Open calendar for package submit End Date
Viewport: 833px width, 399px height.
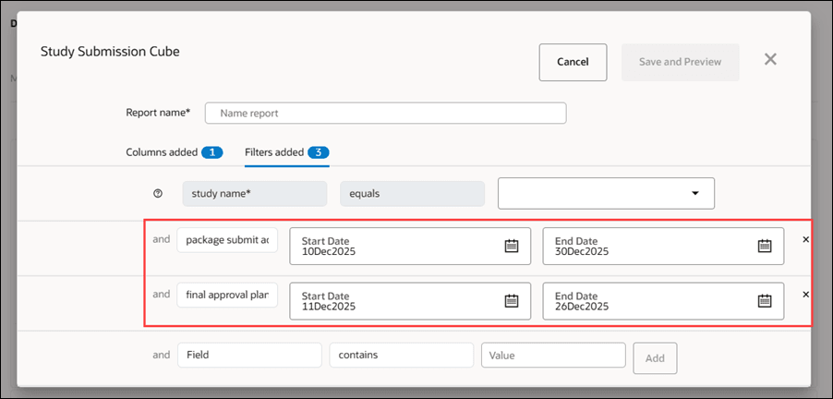pyautogui.click(x=765, y=246)
